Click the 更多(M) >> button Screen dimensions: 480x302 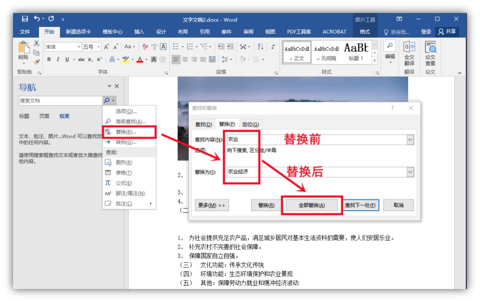point(211,205)
